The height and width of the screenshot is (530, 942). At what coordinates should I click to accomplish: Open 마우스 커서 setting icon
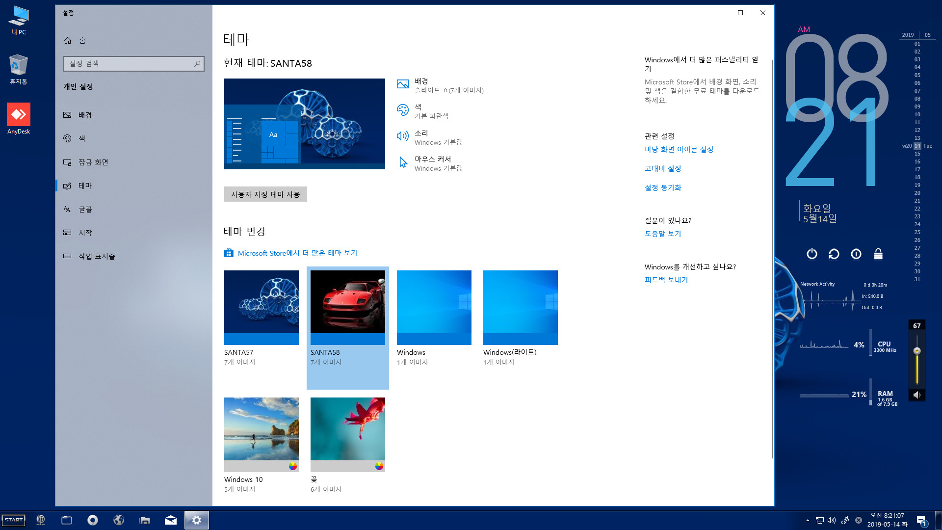click(402, 162)
